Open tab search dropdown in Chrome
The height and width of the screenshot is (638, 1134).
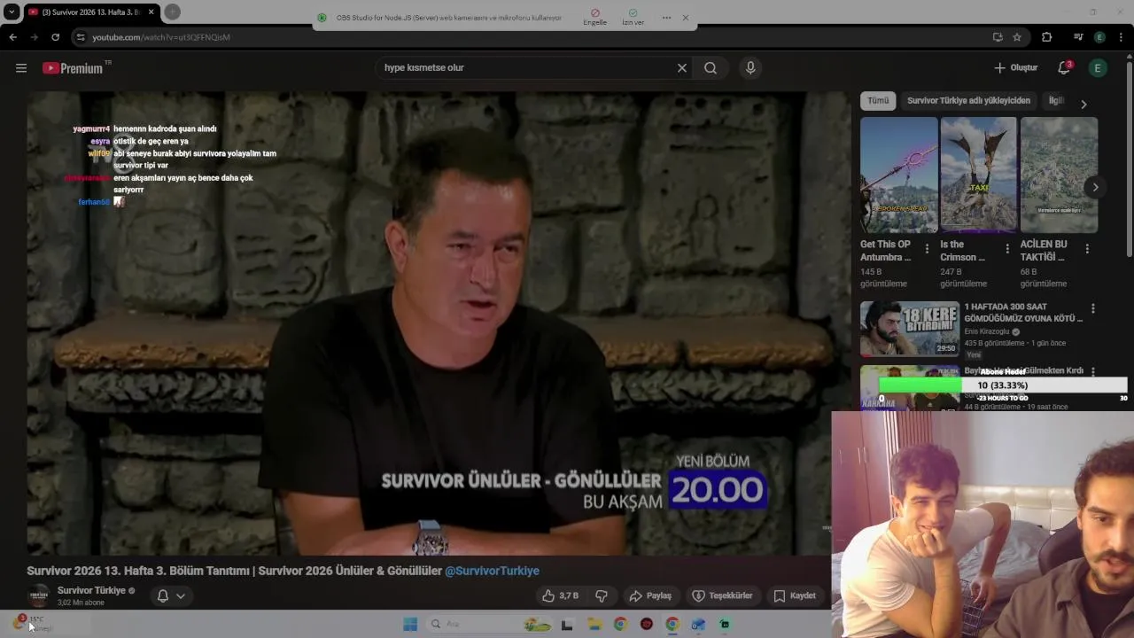pos(12,12)
